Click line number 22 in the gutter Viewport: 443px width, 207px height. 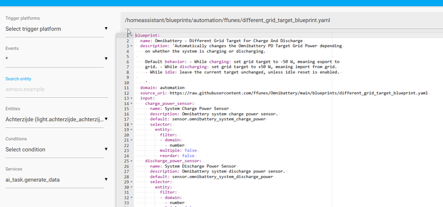tap(127, 145)
